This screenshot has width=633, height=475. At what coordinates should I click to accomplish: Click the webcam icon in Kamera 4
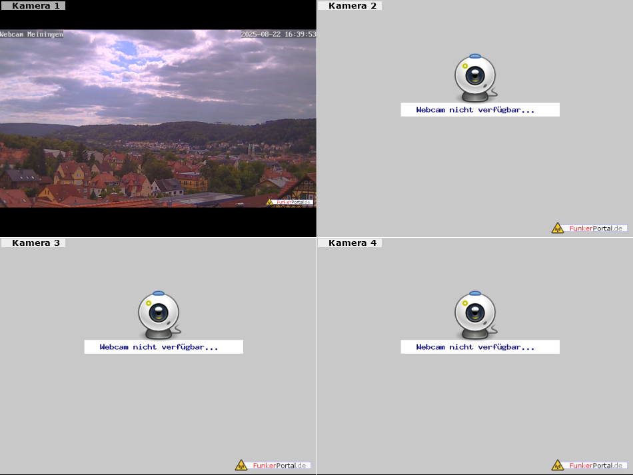476,315
